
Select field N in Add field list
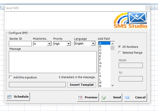coord(104,86)
